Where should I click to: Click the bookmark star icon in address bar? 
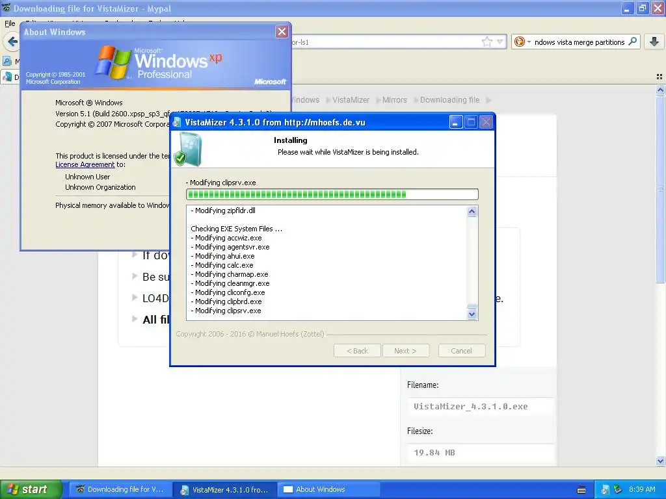point(487,42)
